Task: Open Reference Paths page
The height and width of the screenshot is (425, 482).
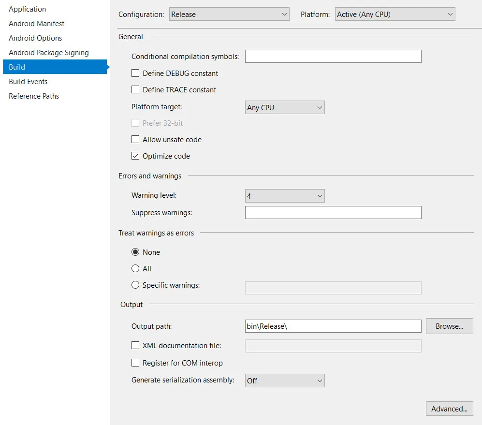Action: [x=34, y=96]
